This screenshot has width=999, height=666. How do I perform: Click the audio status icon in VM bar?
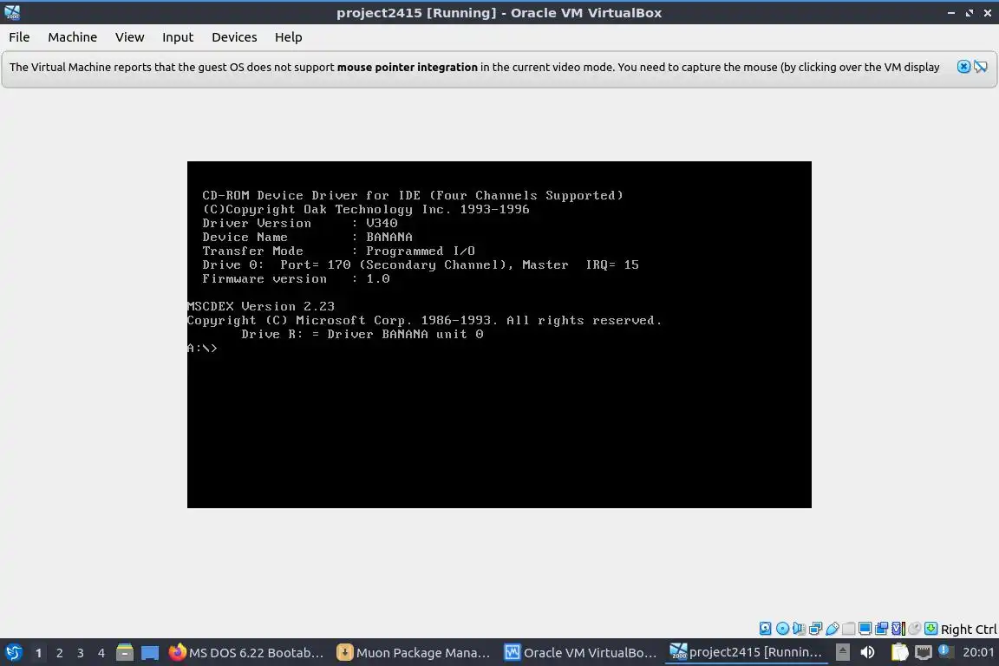(x=799, y=629)
